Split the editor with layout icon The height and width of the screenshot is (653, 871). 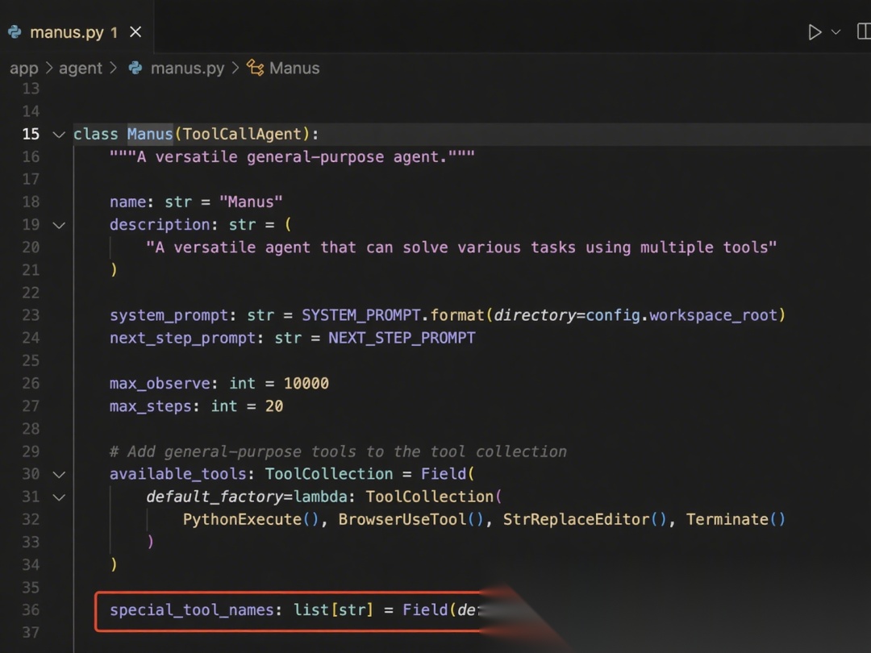(x=864, y=31)
